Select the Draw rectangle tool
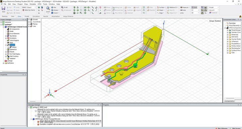The width and height of the screenshot is (242, 129). point(85,7)
